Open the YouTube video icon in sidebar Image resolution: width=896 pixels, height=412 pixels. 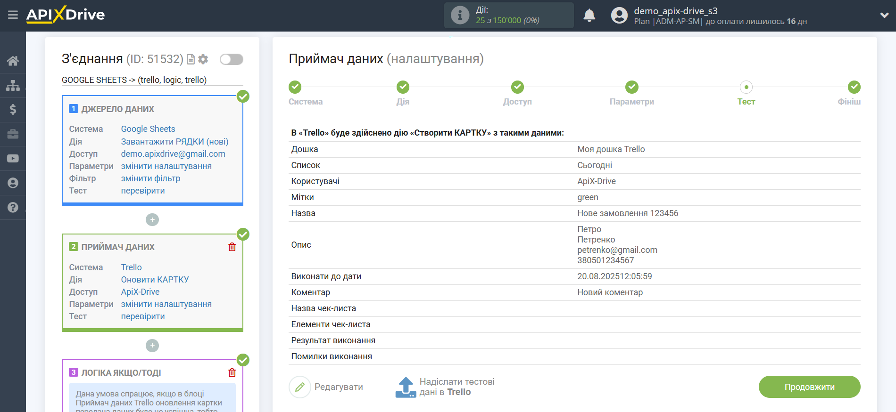(x=13, y=159)
